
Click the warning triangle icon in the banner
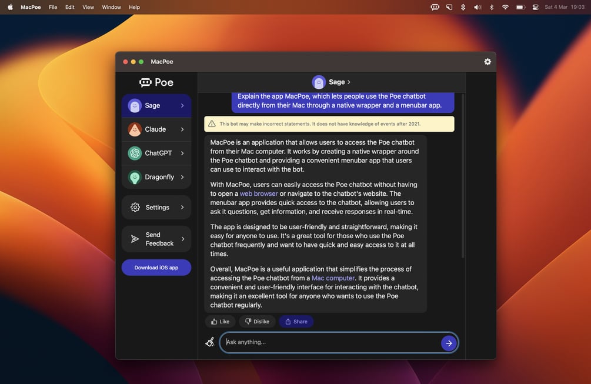[212, 124]
